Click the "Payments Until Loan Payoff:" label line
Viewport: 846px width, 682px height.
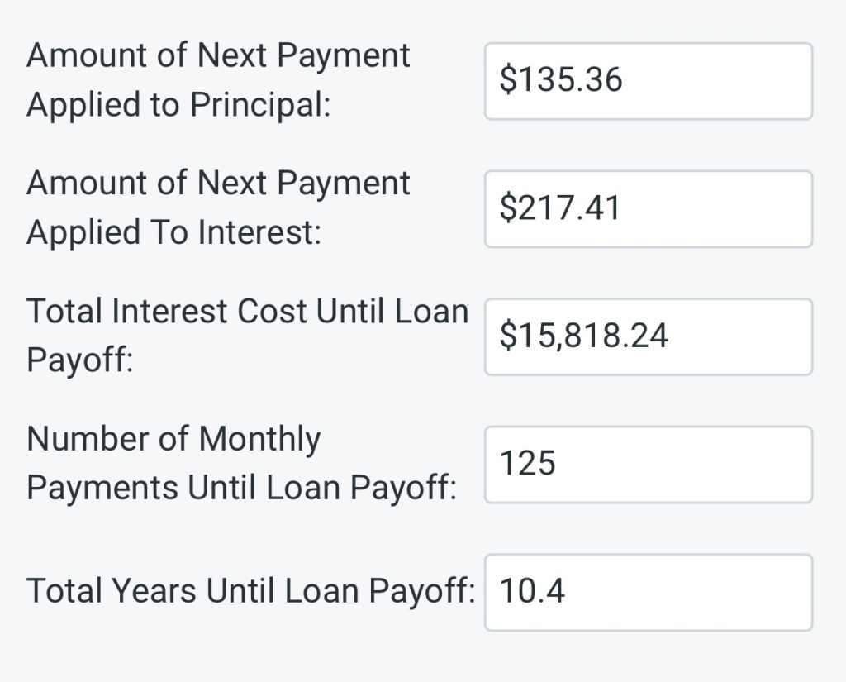pos(241,489)
